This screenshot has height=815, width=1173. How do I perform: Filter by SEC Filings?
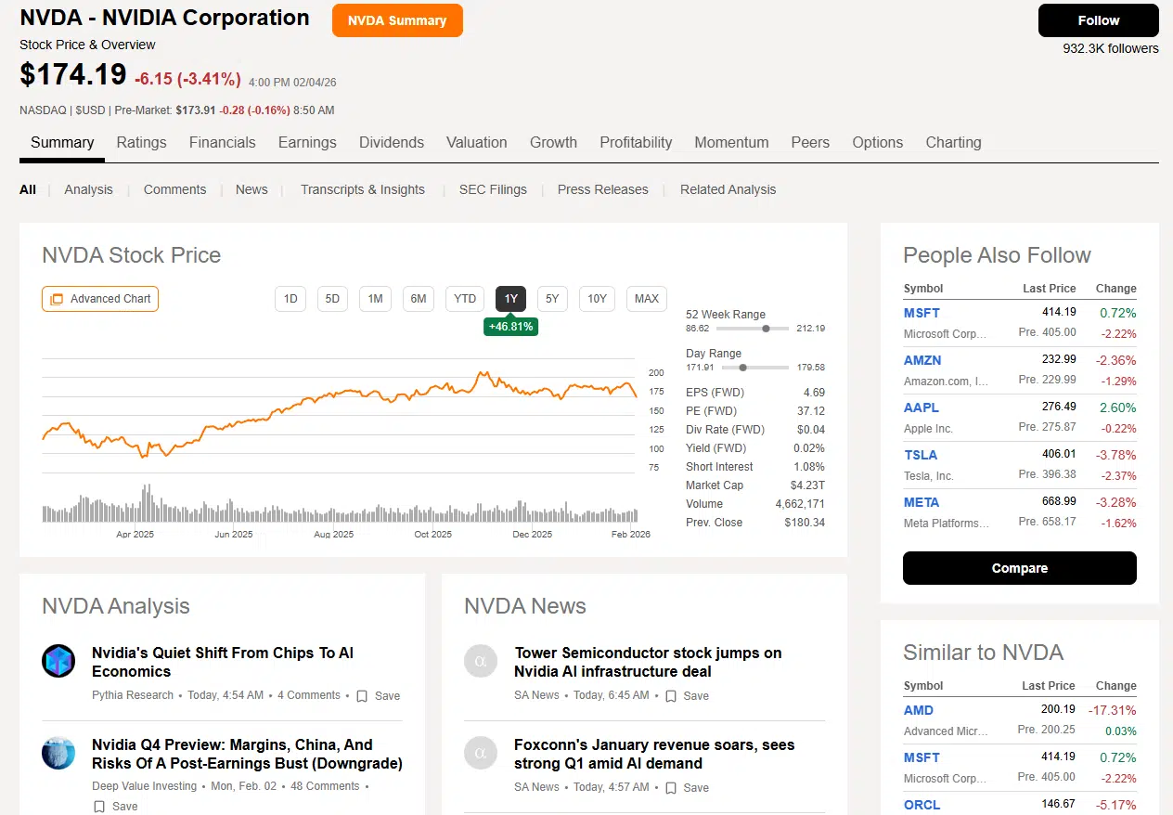(493, 189)
